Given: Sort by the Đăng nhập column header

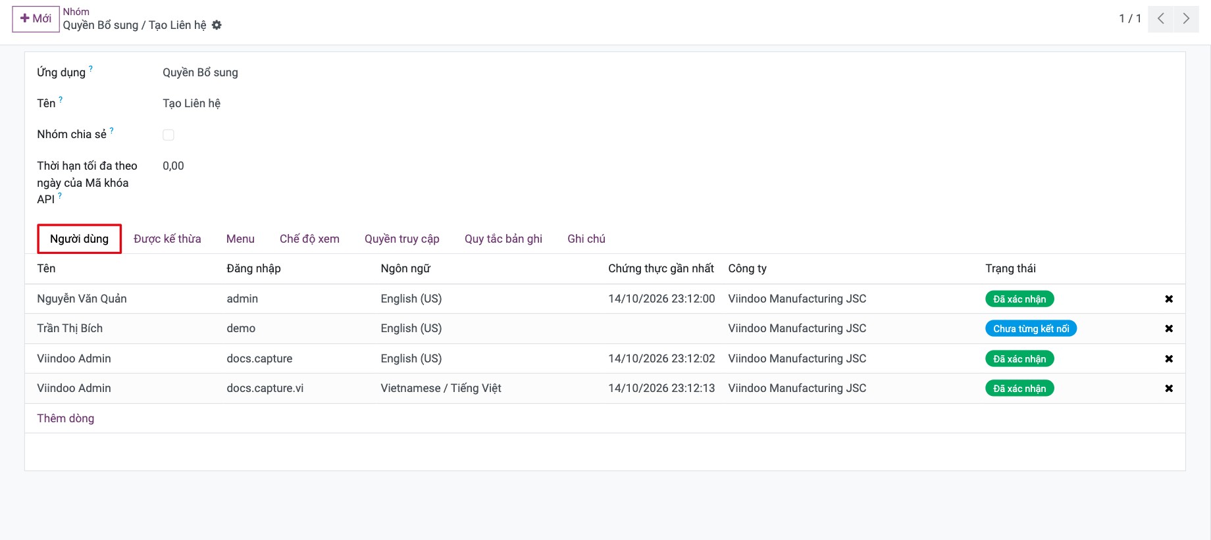Looking at the screenshot, I should pos(253,268).
